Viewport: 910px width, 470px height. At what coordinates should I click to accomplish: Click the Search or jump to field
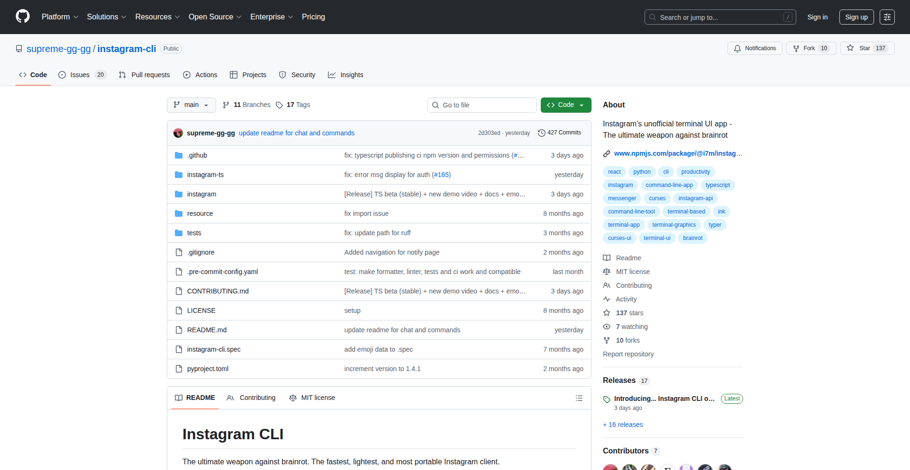[720, 17]
